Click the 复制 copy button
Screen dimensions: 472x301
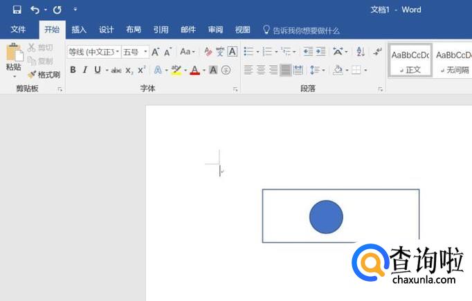coord(40,61)
